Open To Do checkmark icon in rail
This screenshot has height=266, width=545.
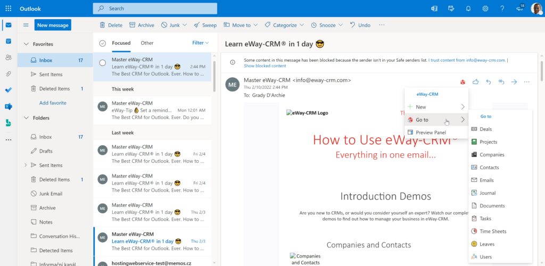click(x=9, y=90)
